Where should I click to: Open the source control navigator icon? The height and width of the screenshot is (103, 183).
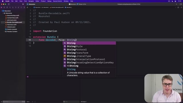pos(4,7)
